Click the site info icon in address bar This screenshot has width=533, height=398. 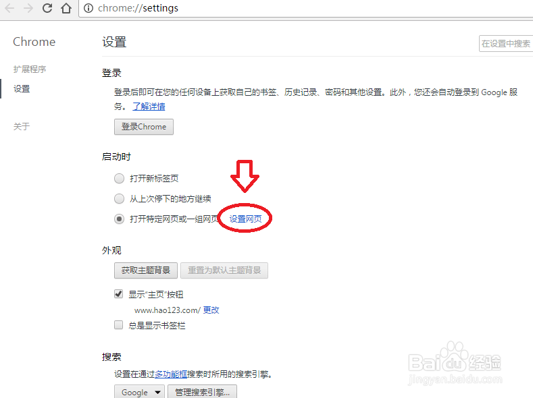[x=88, y=8]
